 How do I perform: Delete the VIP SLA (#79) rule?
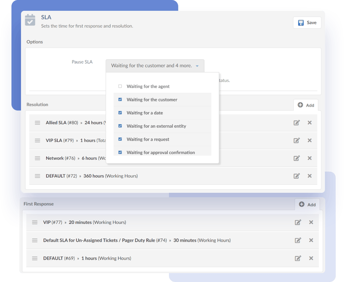tap(309, 140)
